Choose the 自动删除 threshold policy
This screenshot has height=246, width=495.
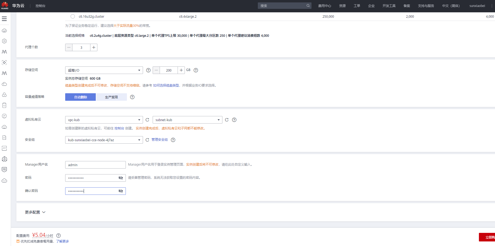(x=80, y=97)
